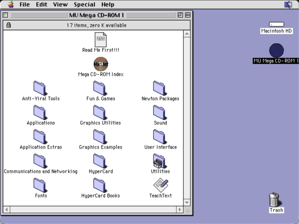Select the TeachText application icon
This screenshot has height=224, width=299.
click(161, 185)
